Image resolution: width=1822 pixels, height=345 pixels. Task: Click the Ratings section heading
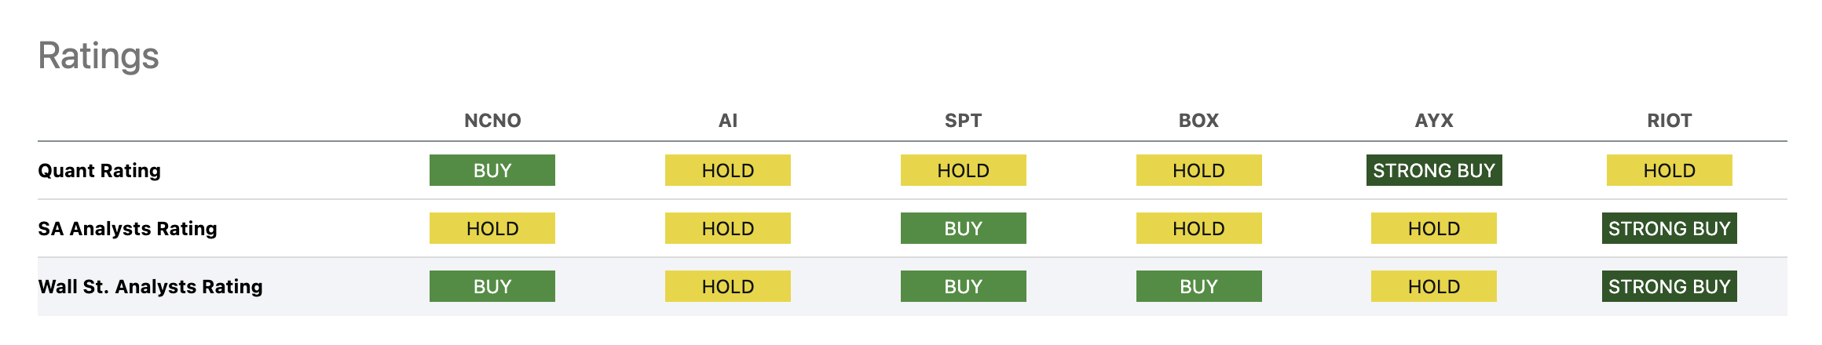(99, 56)
